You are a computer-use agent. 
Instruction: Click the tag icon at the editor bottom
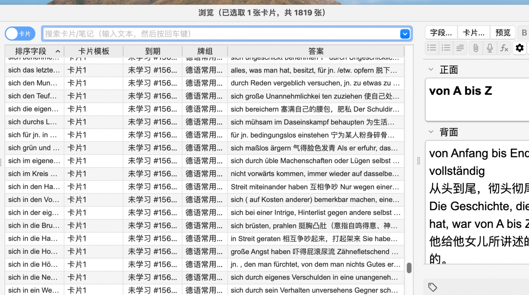pos(433,287)
